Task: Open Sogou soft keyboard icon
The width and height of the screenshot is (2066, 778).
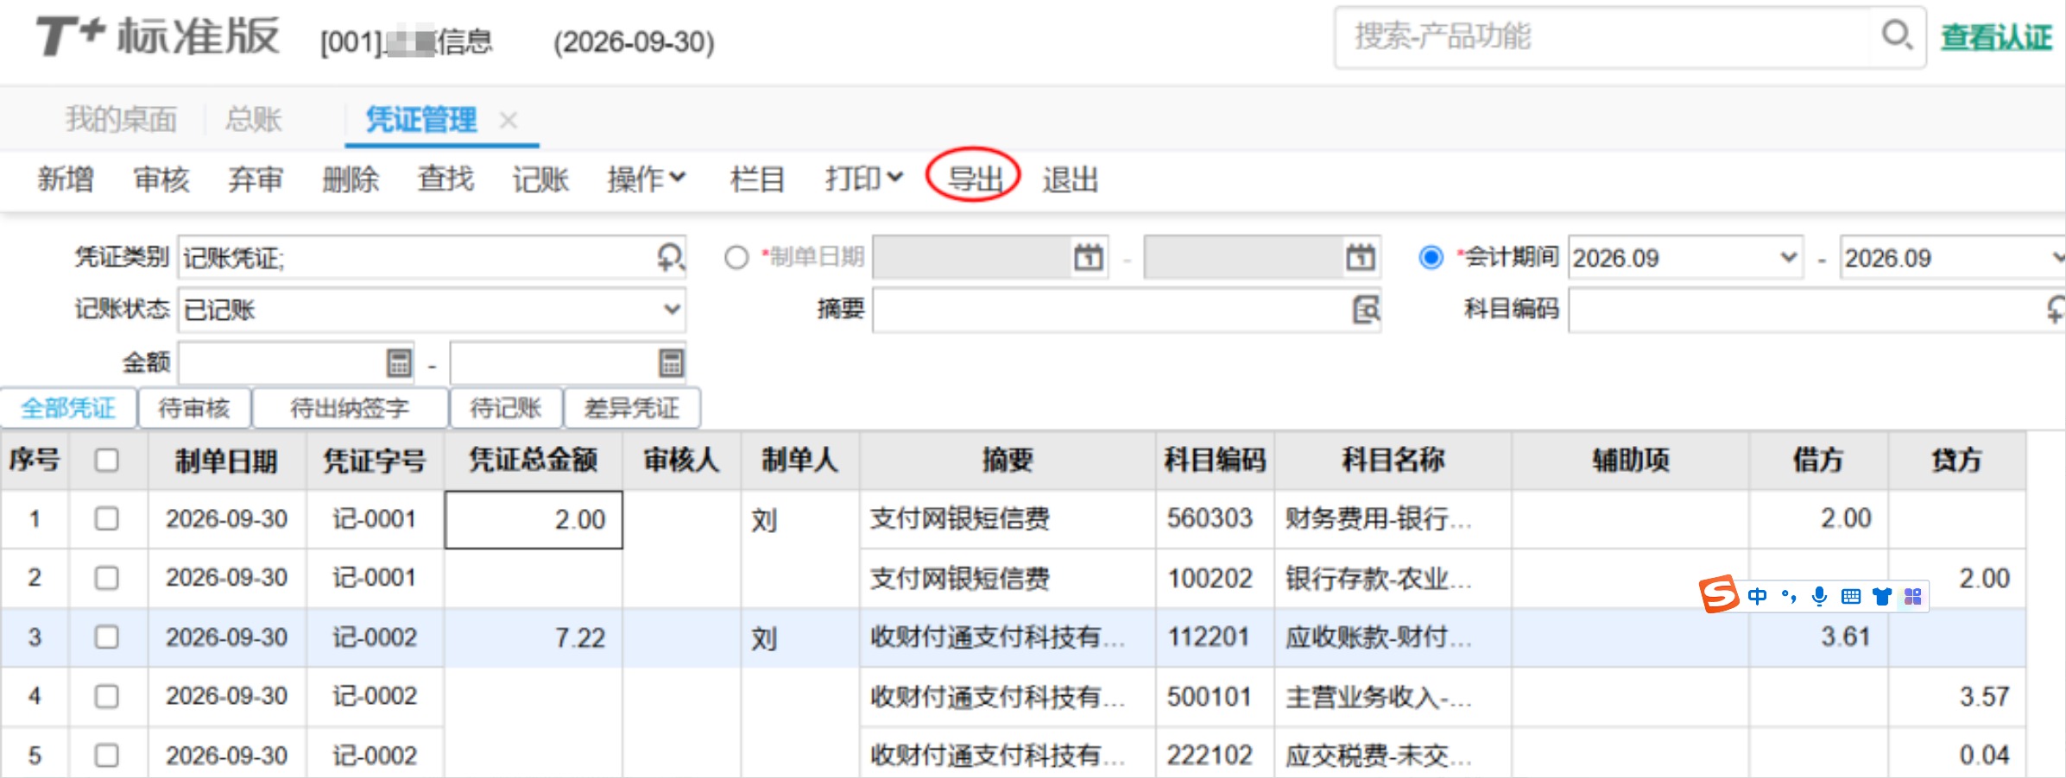Action: (x=1850, y=596)
